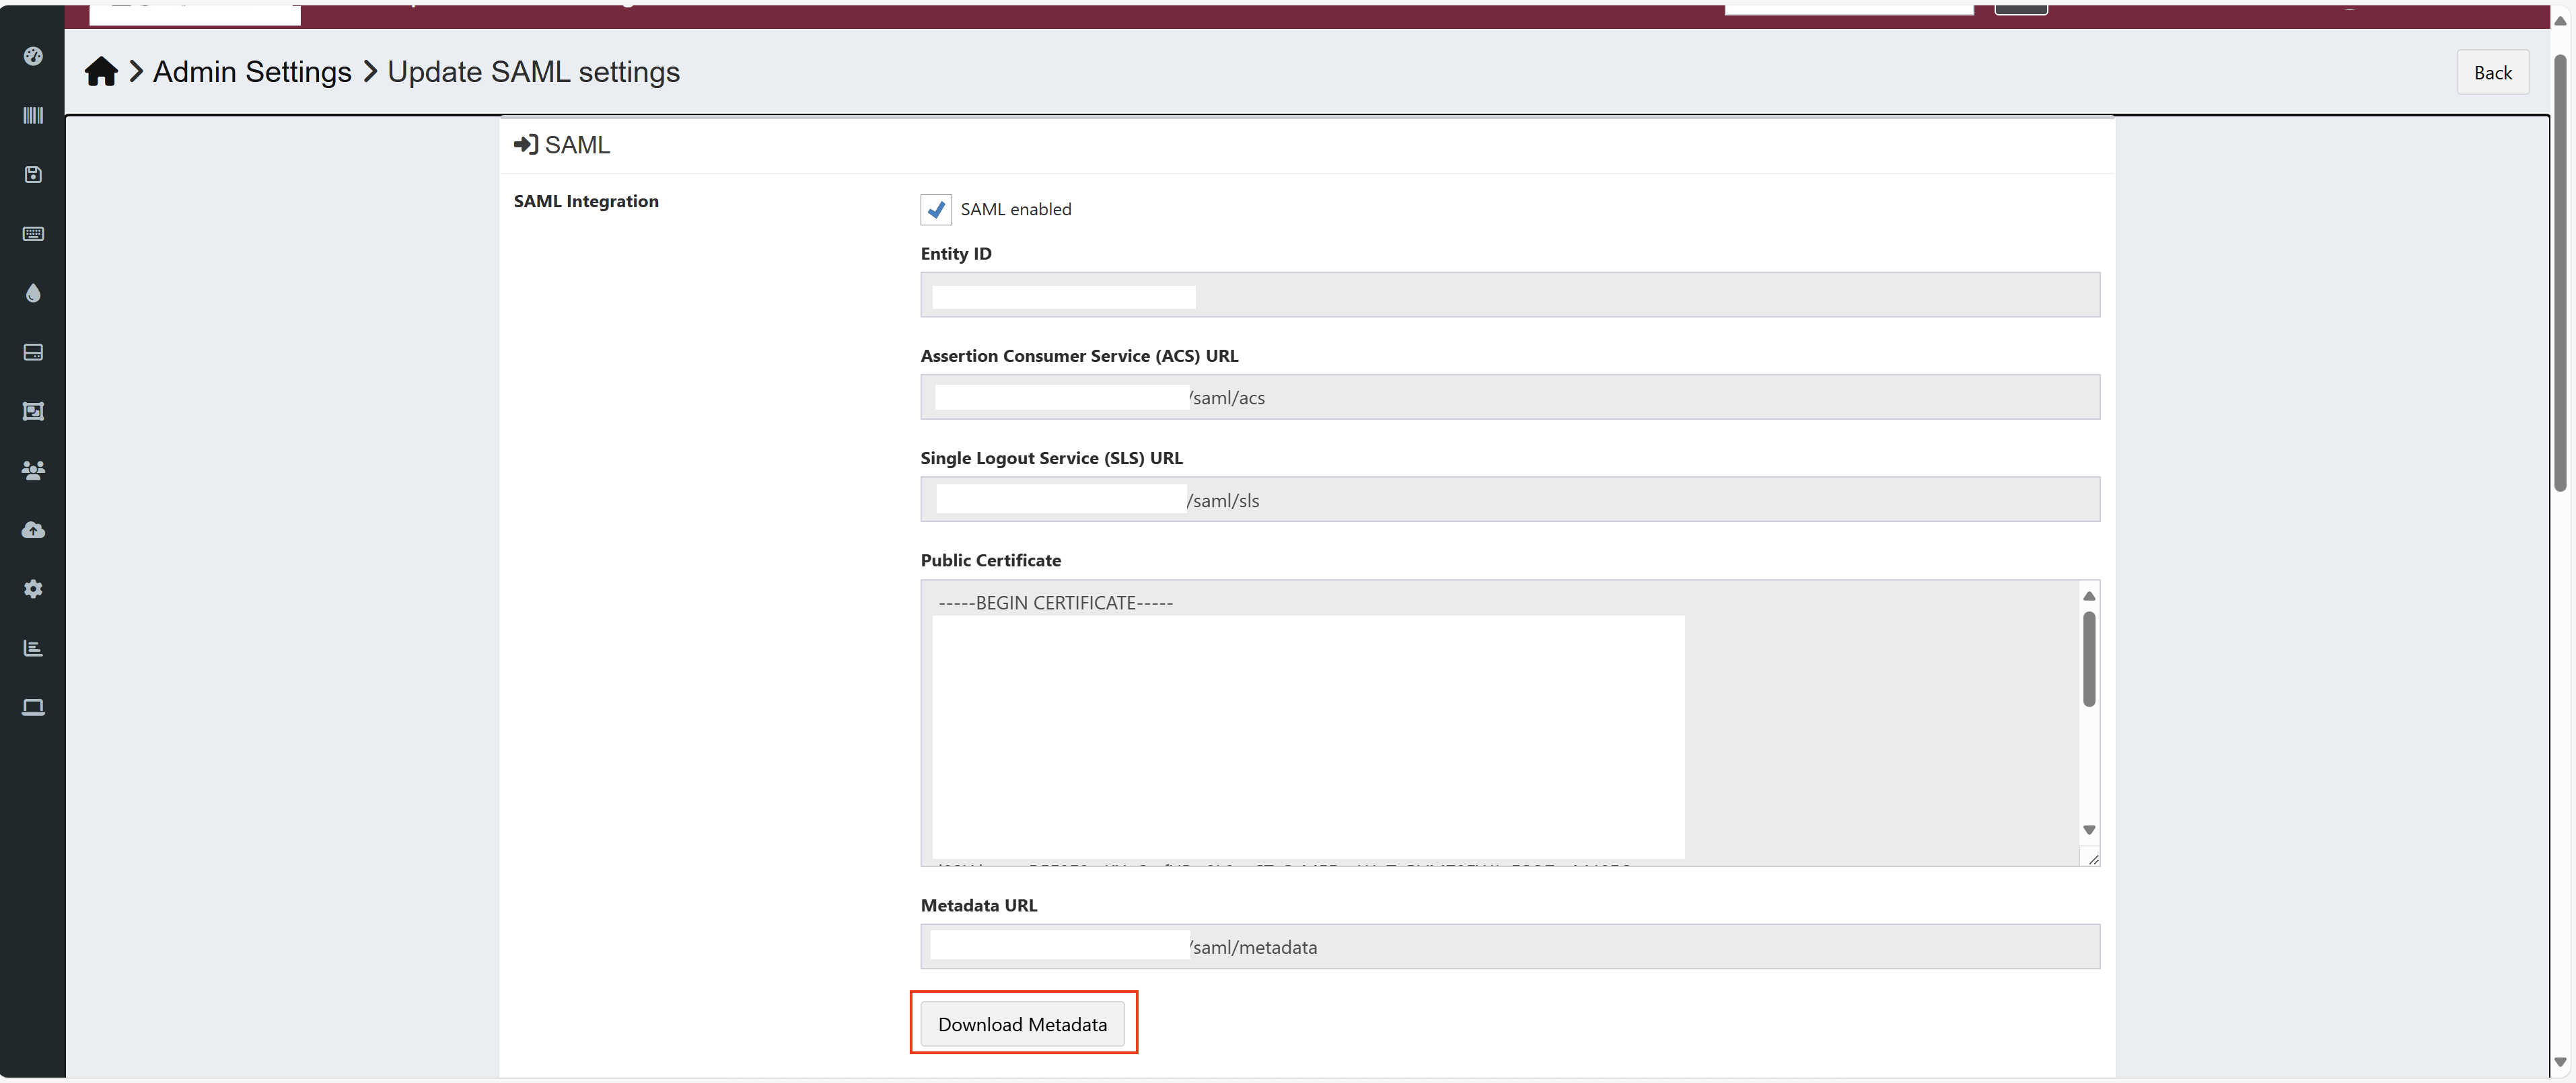Open Import via the cloud upload icon
The height and width of the screenshot is (1083, 2576).
click(33, 529)
